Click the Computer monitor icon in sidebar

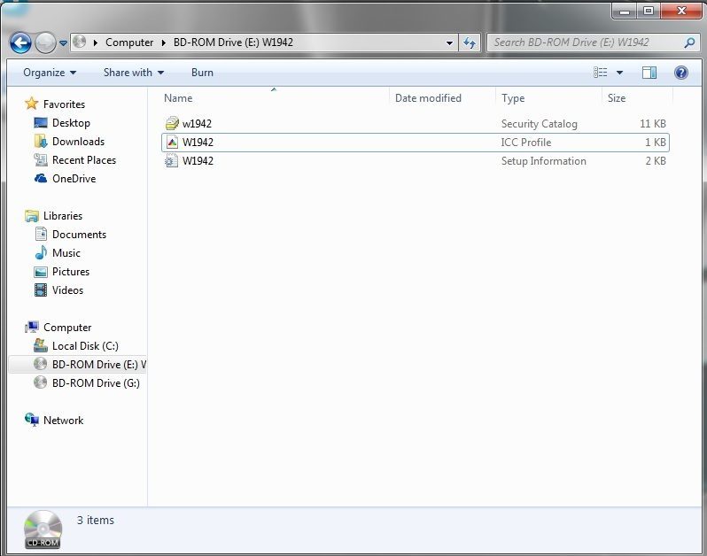tap(32, 327)
